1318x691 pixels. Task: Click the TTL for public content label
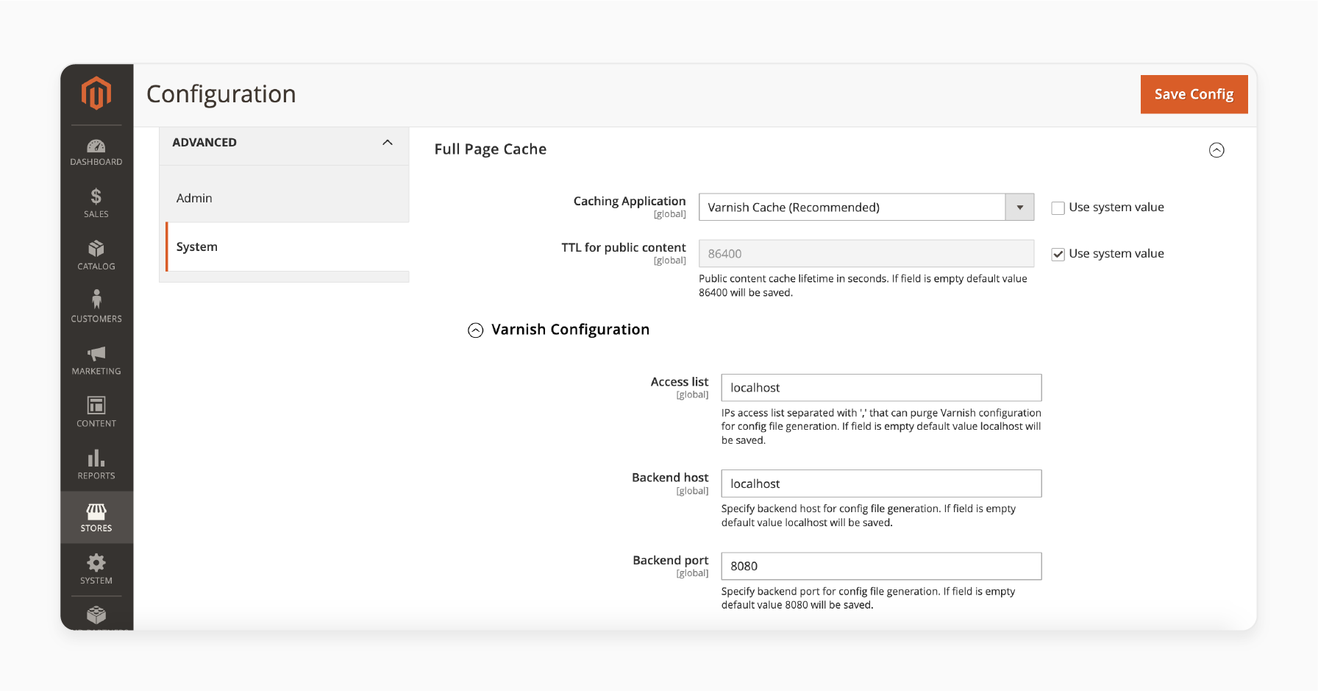[x=624, y=247]
